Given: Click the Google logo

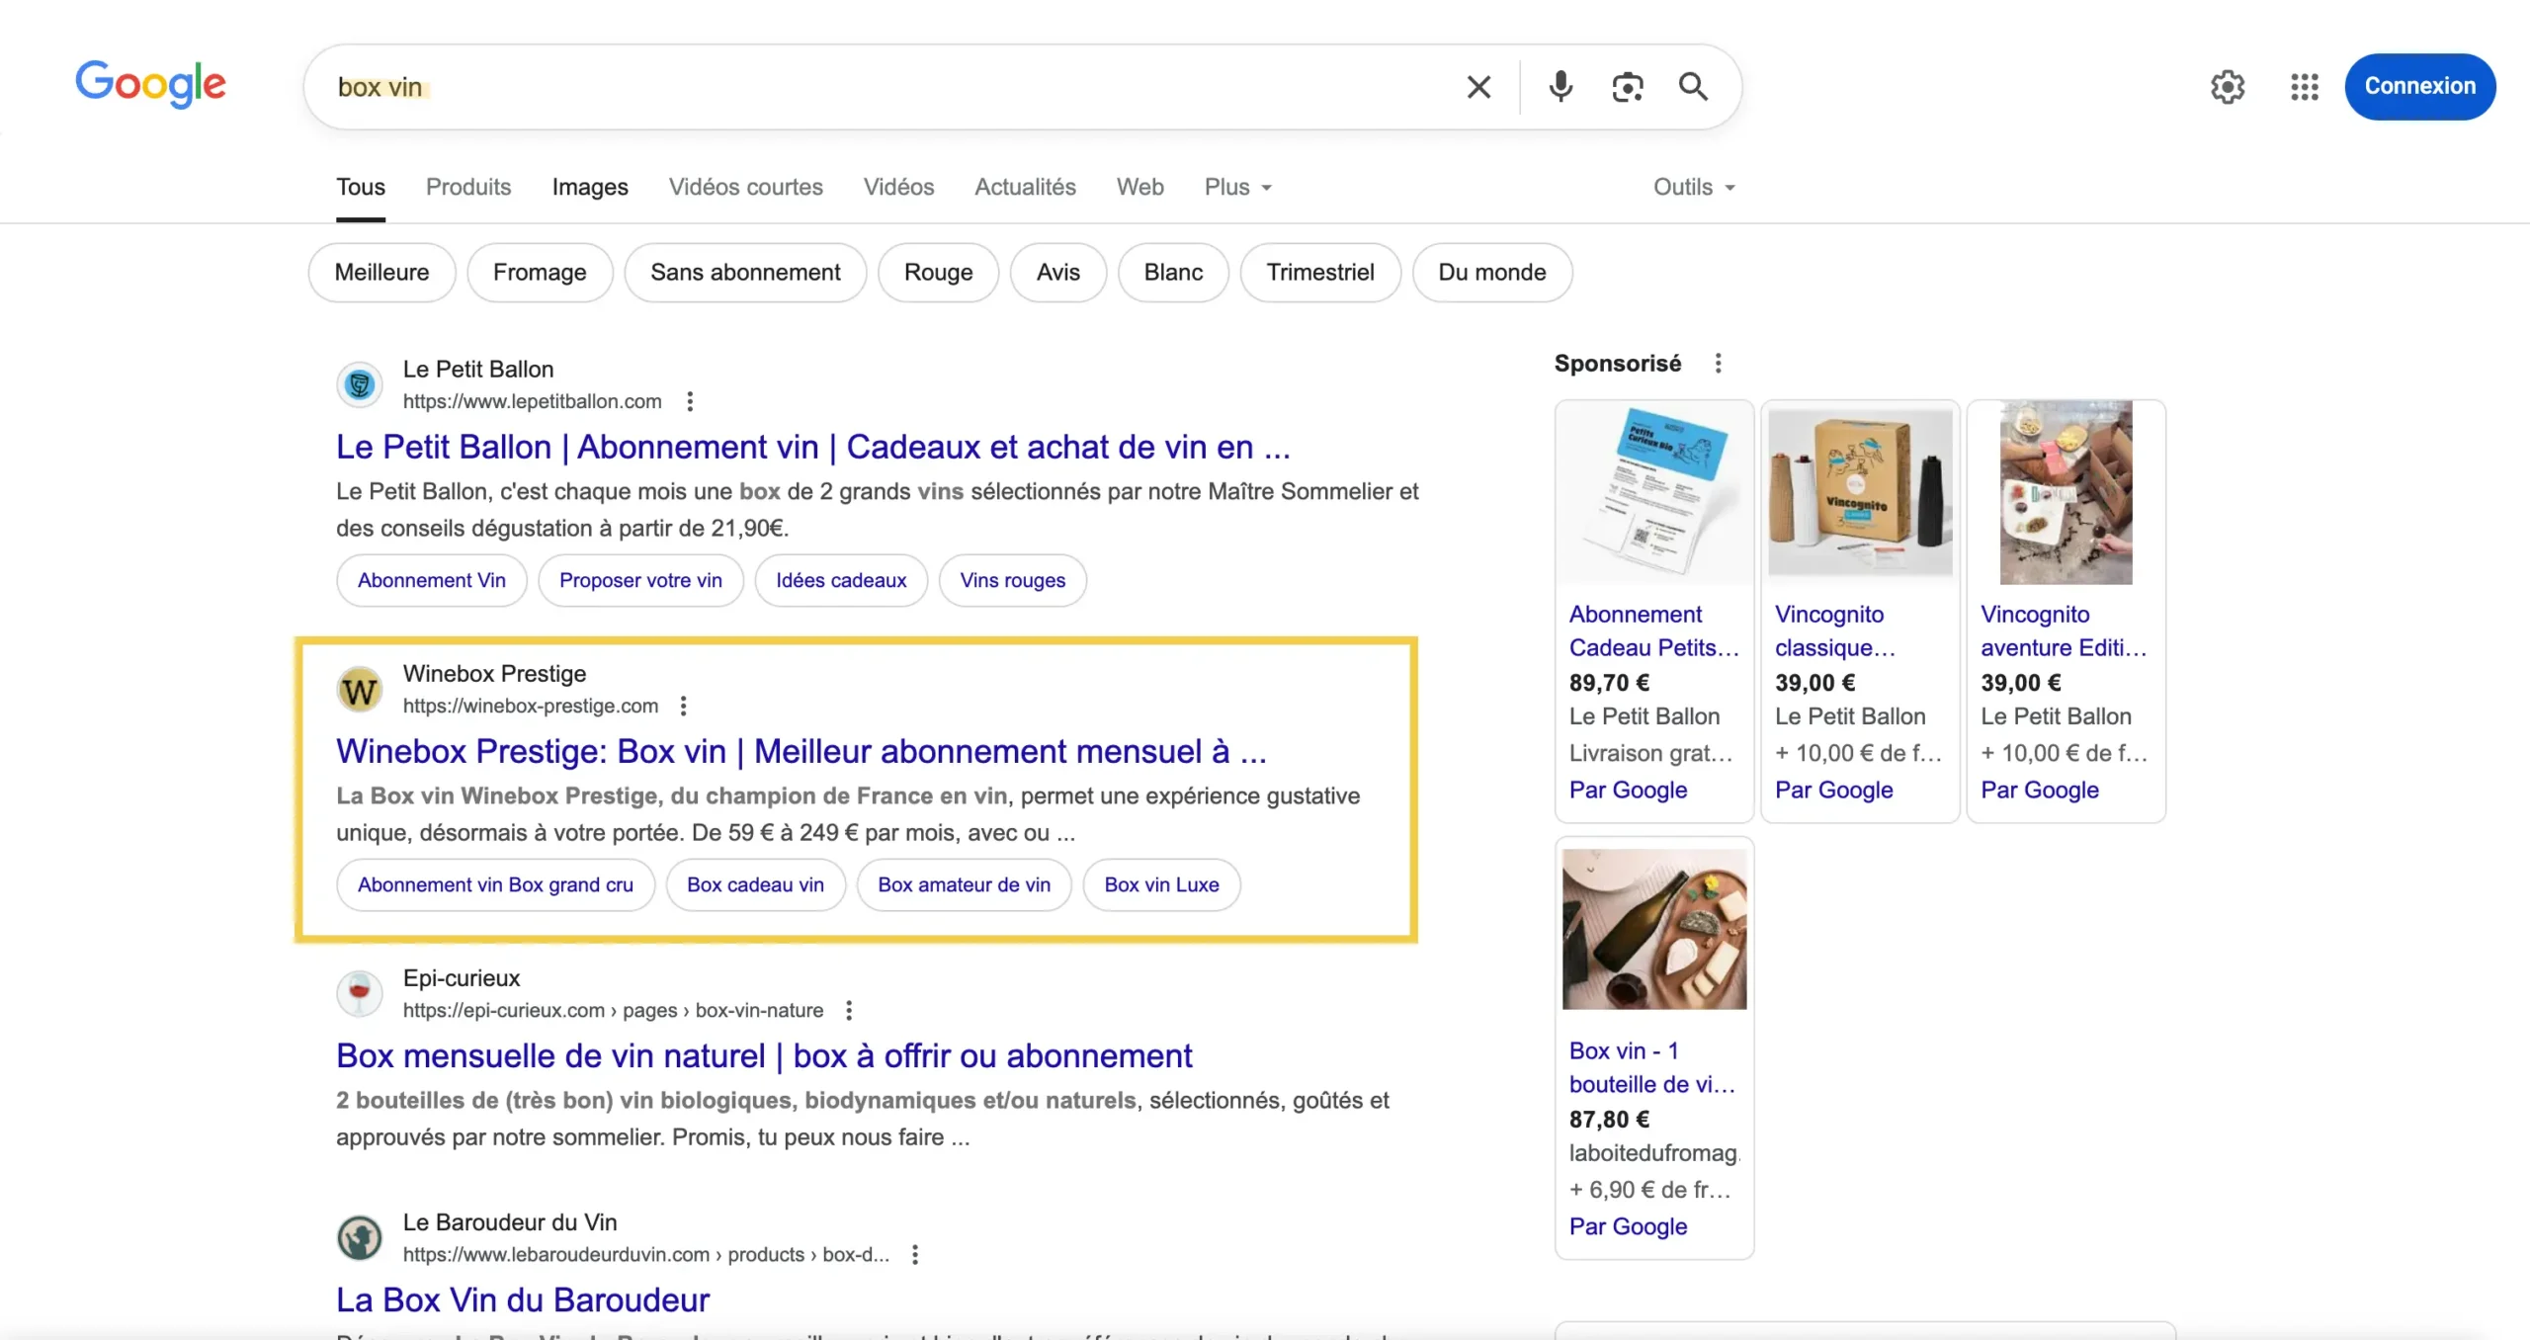Looking at the screenshot, I should coord(150,84).
